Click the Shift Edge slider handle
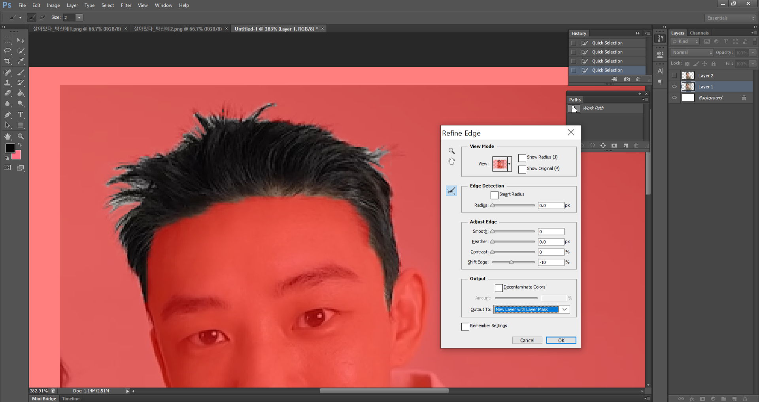 pos(511,262)
